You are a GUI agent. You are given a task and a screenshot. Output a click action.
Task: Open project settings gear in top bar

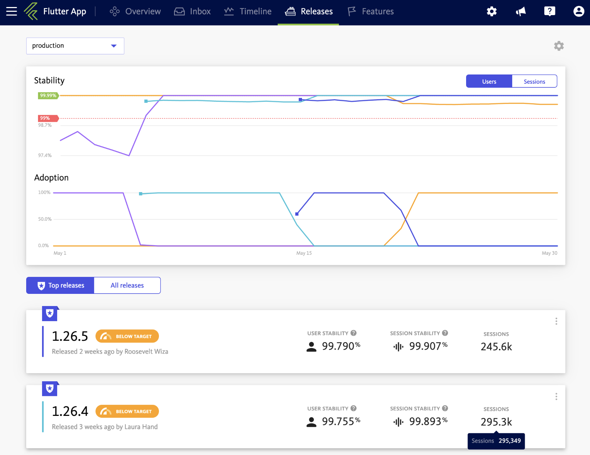[x=492, y=11]
